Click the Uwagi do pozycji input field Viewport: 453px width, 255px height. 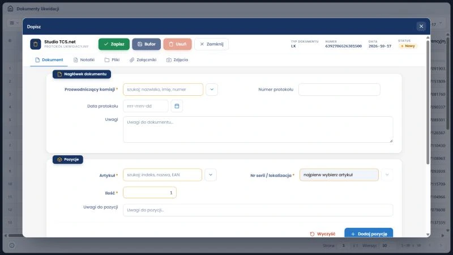(x=258, y=210)
